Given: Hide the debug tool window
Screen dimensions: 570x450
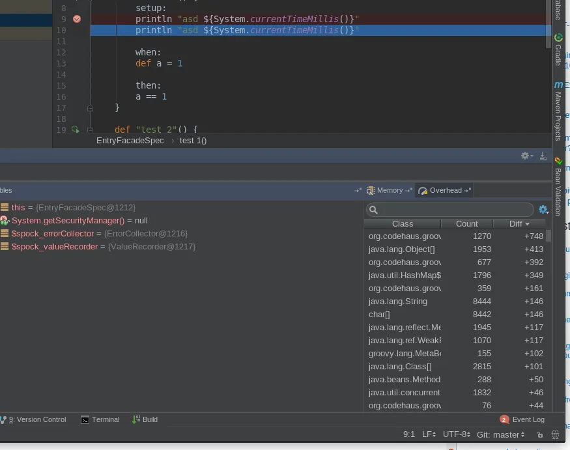Looking at the screenshot, I should pyautogui.click(x=543, y=156).
